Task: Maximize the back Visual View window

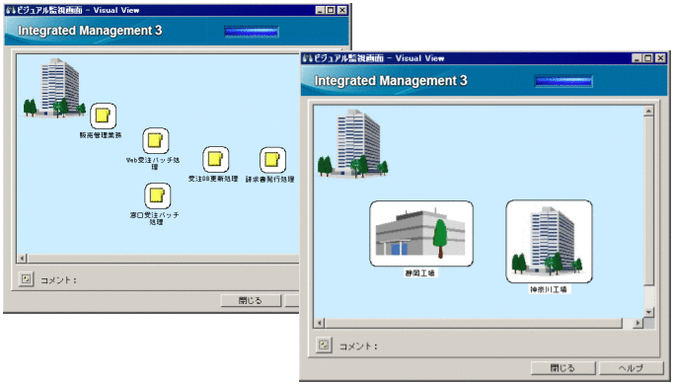Action: tap(331, 10)
